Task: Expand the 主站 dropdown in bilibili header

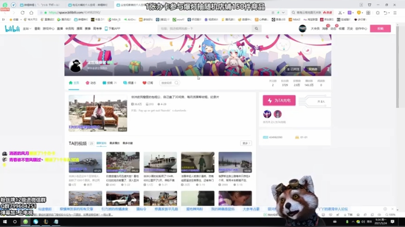Action: click(27, 29)
